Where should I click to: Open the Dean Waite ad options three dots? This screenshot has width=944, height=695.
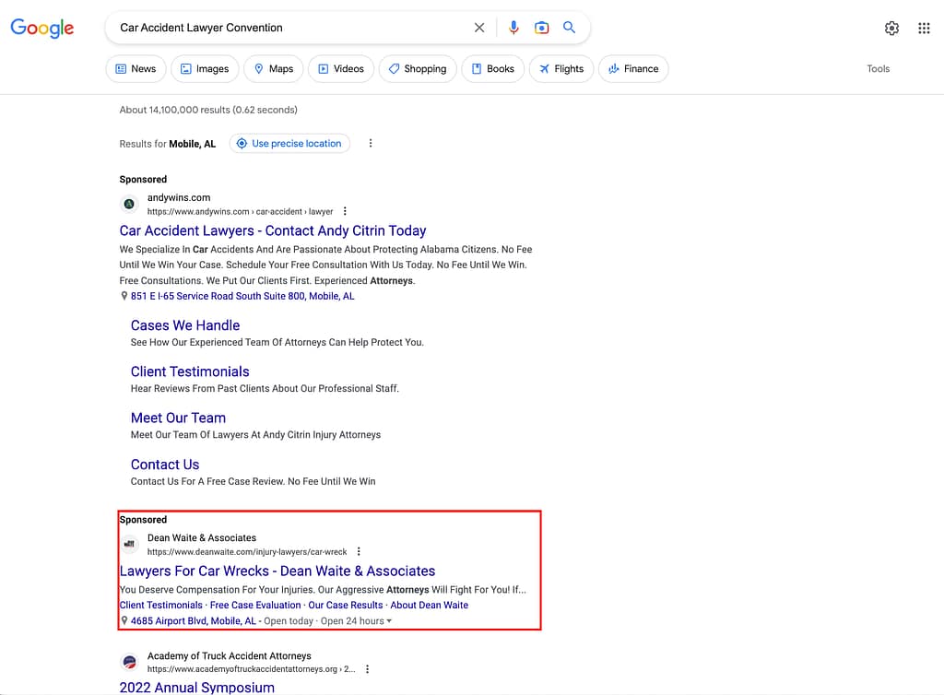(x=359, y=551)
